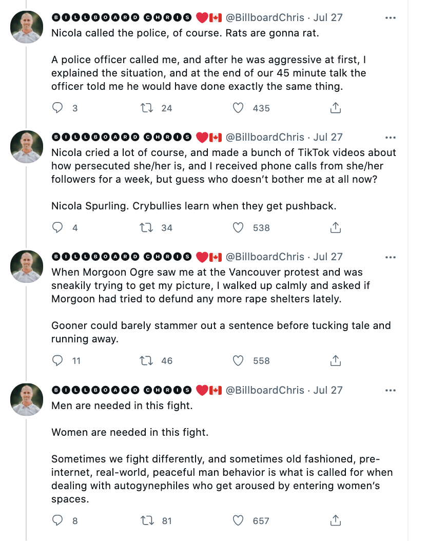This screenshot has height=541, width=427.
Task: Open more options on the first tweet
Action: tap(391, 17)
